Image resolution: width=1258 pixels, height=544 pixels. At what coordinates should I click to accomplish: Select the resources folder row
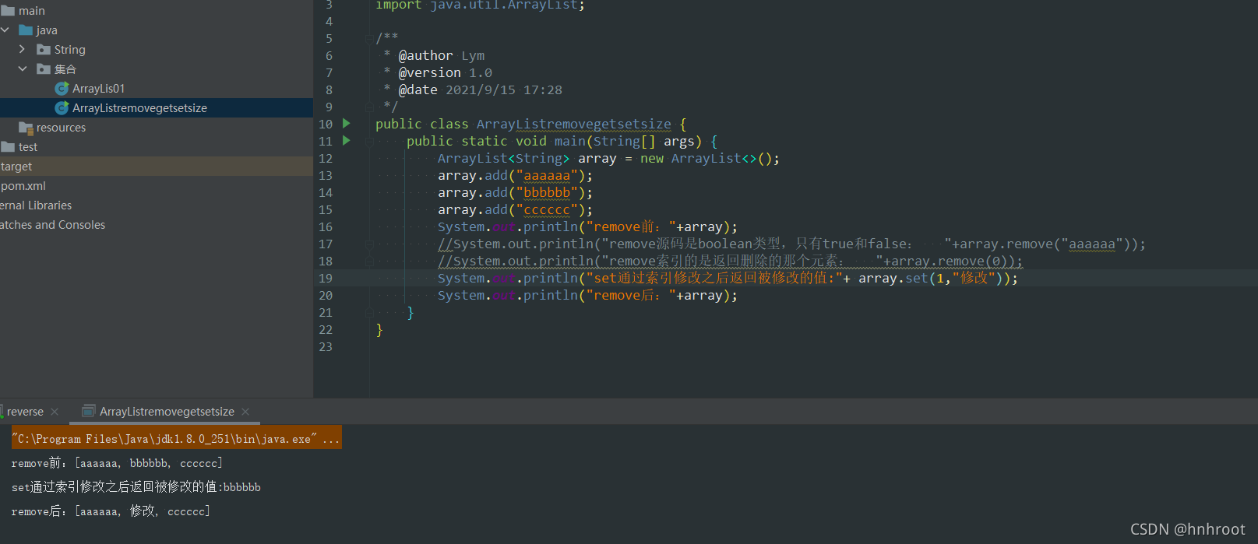157,128
